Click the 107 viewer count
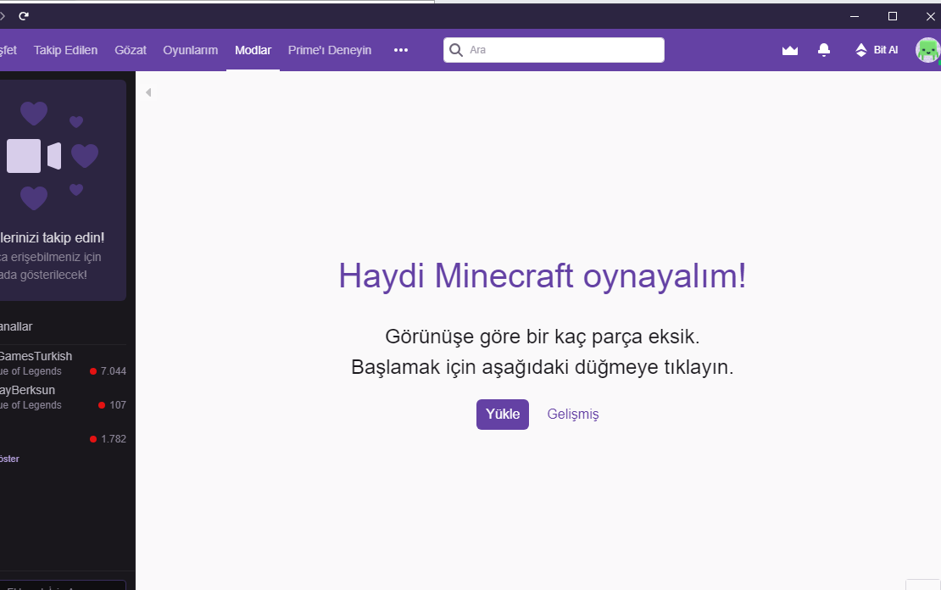The width and height of the screenshot is (941, 590). 118,405
